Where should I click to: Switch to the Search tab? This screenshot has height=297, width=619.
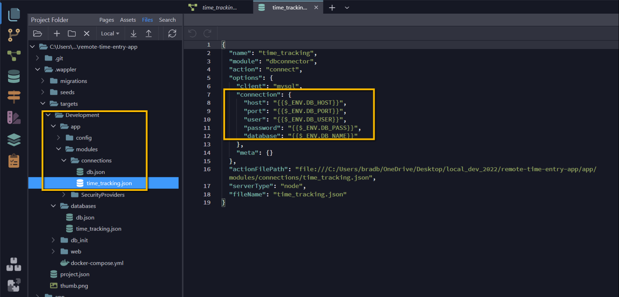(x=167, y=20)
